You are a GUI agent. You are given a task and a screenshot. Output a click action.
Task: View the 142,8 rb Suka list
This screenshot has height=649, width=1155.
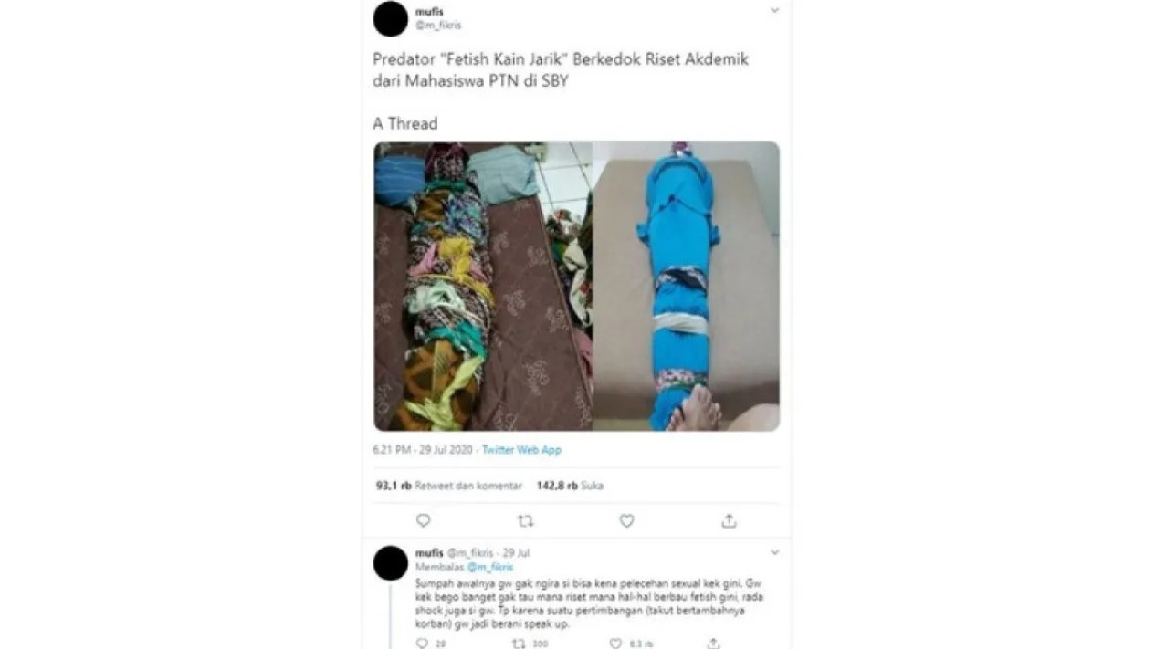(x=570, y=486)
